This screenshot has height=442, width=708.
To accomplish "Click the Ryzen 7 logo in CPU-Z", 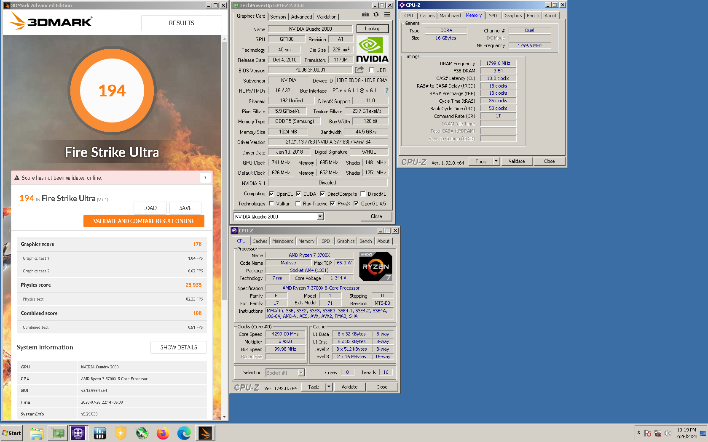I will (x=375, y=266).
